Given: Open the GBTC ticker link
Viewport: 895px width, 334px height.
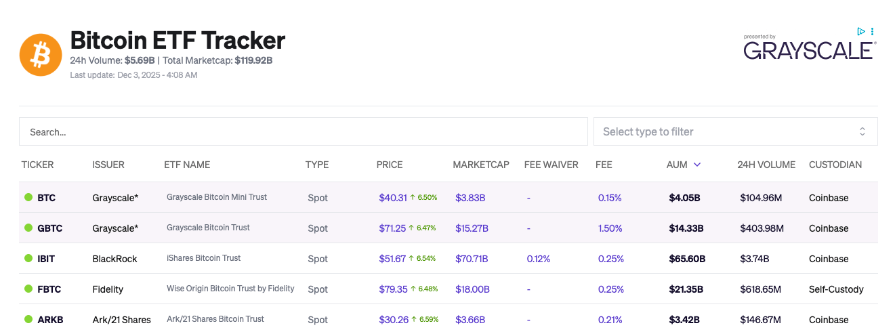Looking at the screenshot, I should click(49, 228).
